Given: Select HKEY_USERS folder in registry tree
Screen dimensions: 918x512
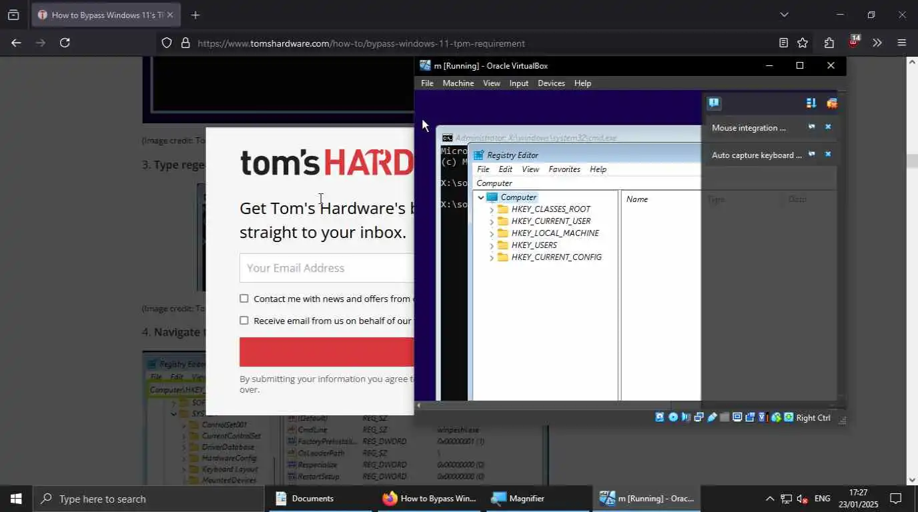Looking at the screenshot, I should coord(534,245).
